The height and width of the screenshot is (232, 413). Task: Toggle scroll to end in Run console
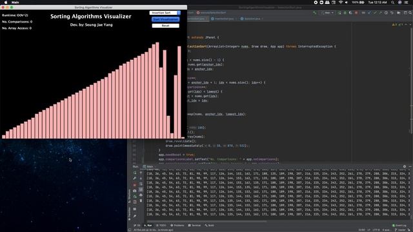141,189
